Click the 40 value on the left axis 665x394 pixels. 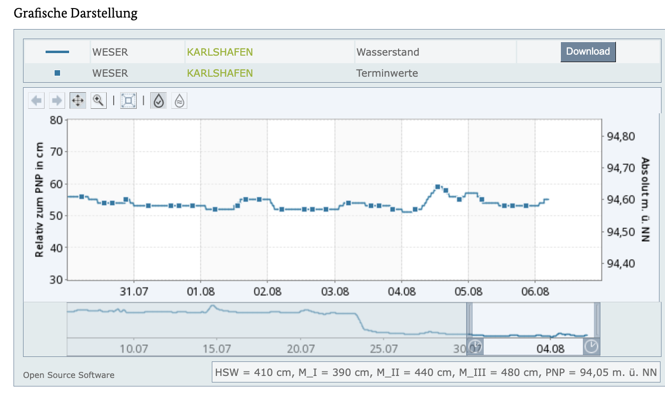(x=56, y=248)
